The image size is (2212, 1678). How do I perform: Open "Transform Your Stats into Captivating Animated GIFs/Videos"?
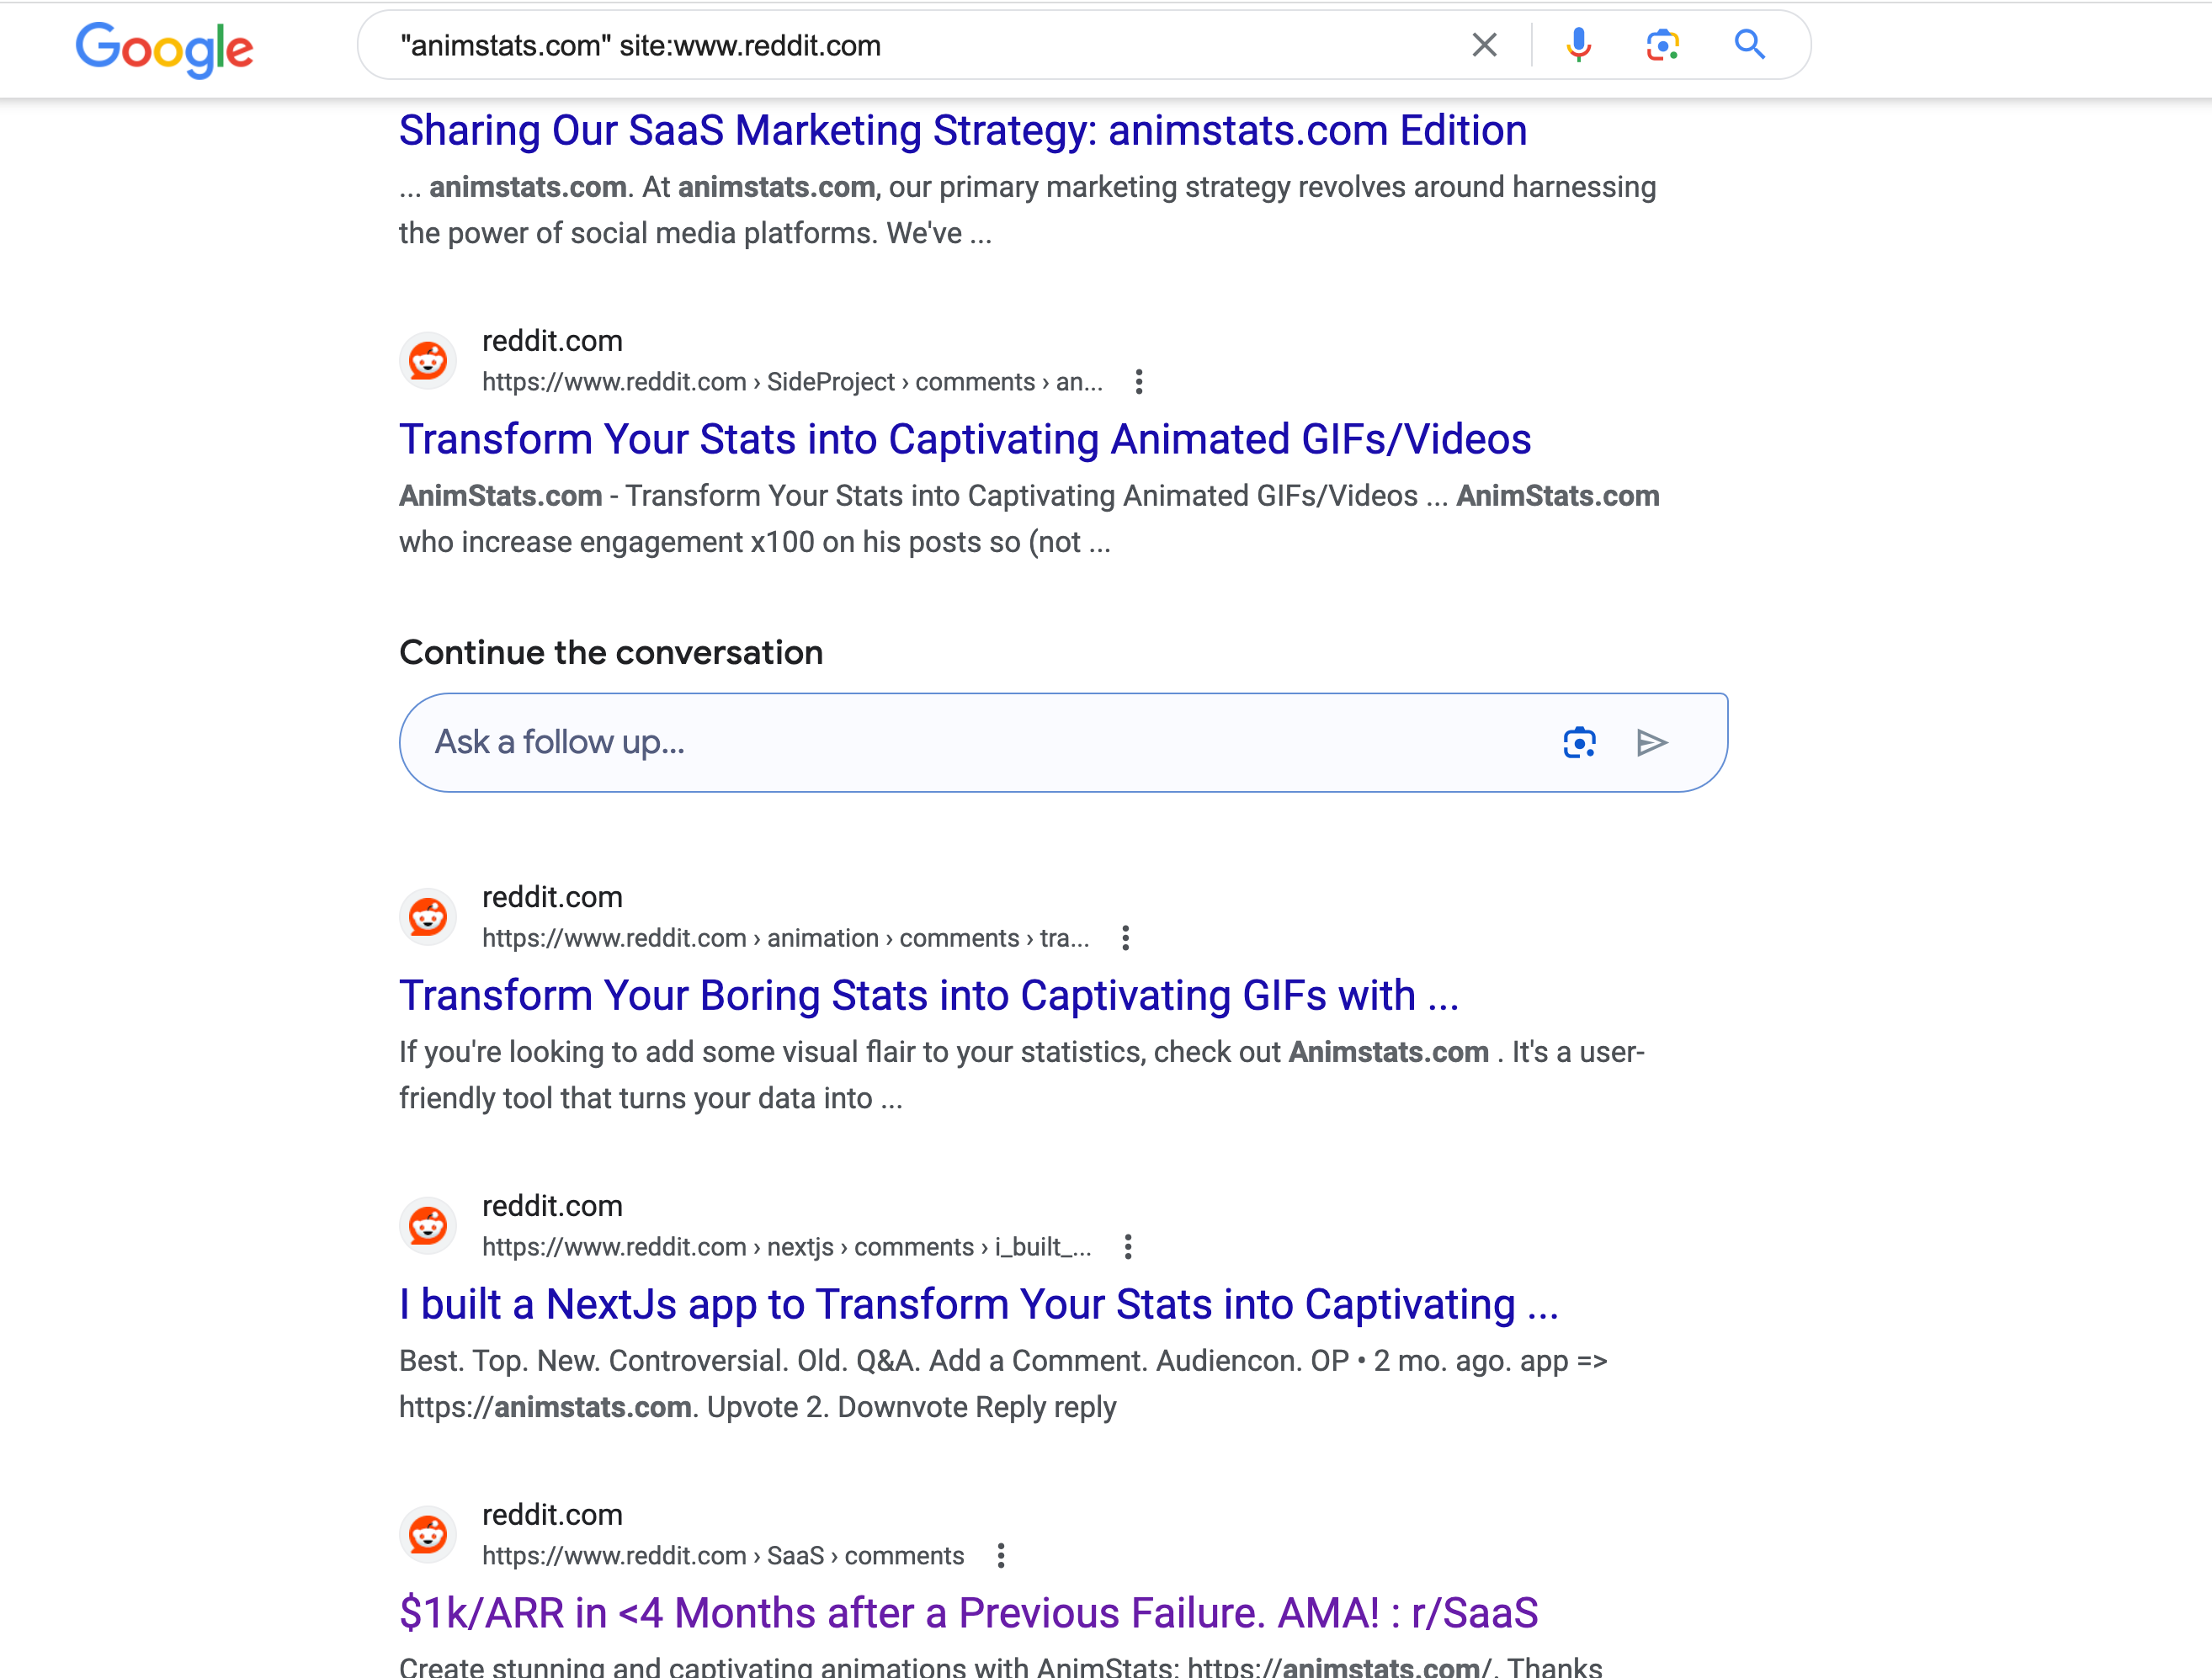pyautogui.click(x=965, y=440)
